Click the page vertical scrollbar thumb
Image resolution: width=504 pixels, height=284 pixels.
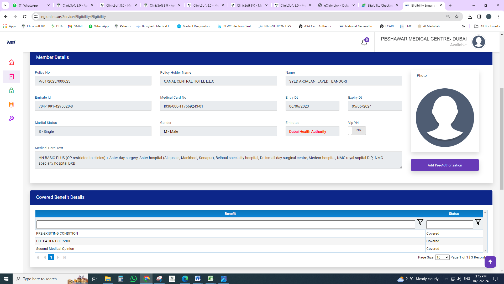pos(502,139)
